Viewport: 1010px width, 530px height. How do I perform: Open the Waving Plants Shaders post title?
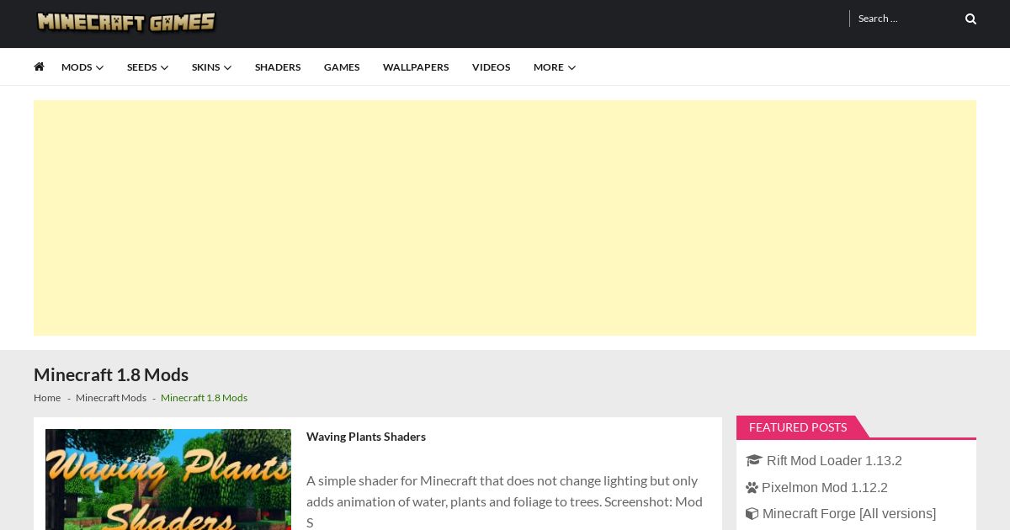[x=366, y=437]
